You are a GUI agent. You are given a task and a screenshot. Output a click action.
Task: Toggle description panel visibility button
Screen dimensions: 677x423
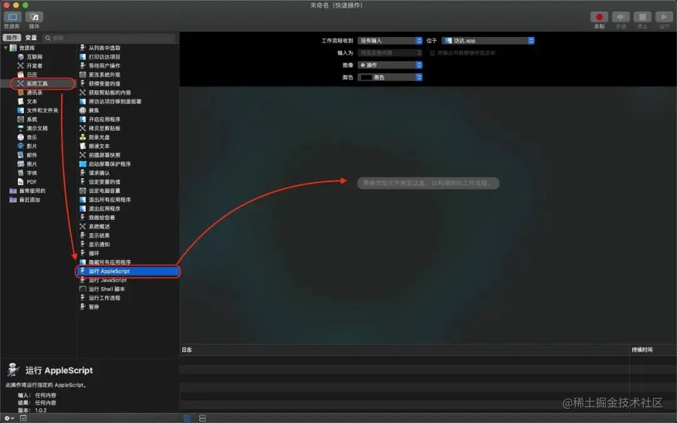pos(23,418)
